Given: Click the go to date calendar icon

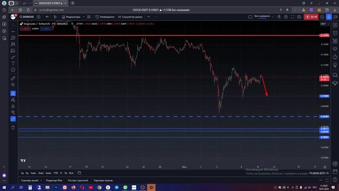Looking at the screenshot, I should [x=79, y=173].
